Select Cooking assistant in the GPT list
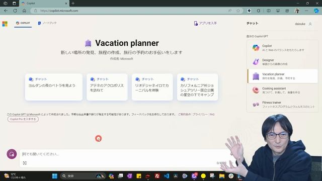 (283, 90)
